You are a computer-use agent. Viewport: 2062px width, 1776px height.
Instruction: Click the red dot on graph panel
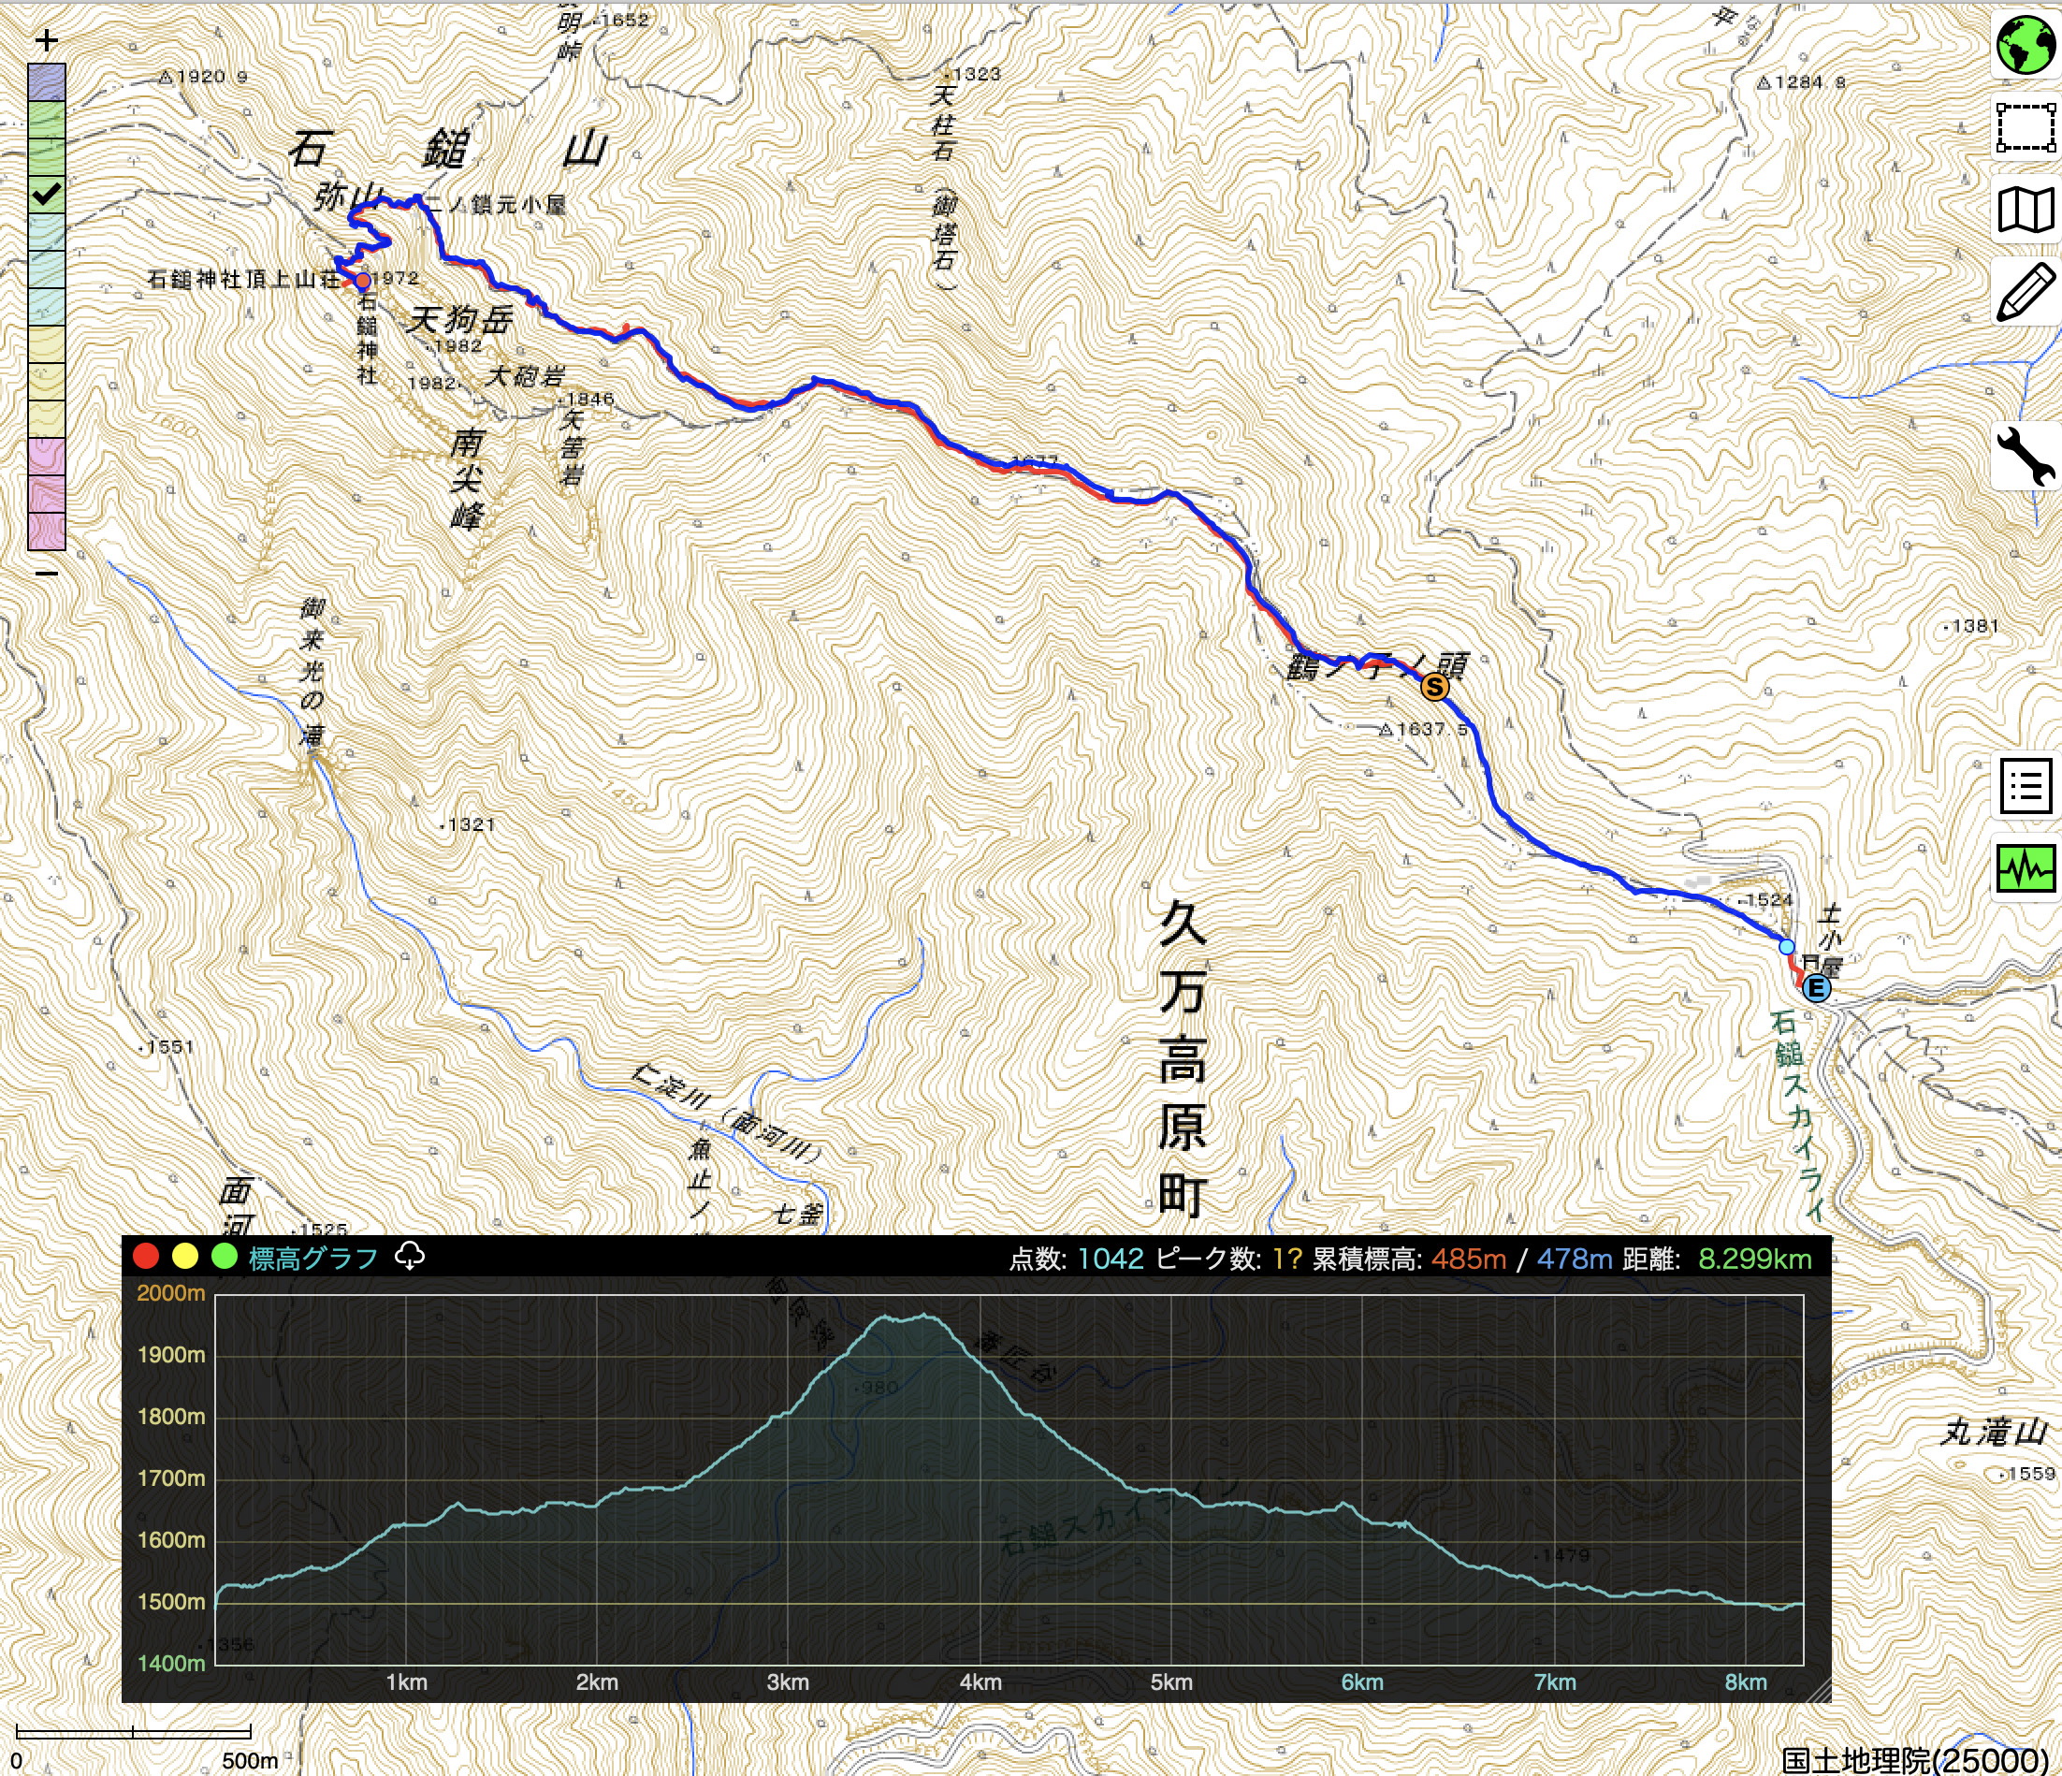pos(146,1257)
